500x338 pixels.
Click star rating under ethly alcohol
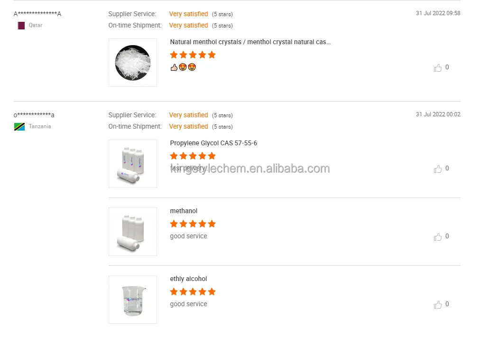(193, 291)
